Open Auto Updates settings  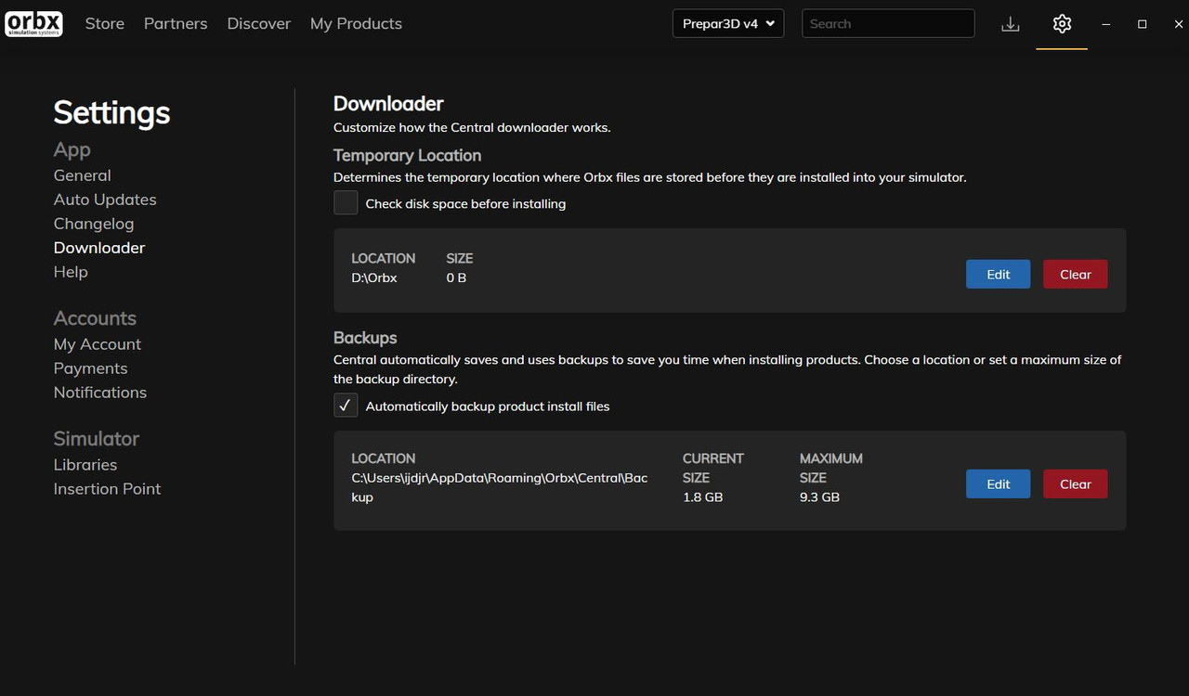point(105,200)
